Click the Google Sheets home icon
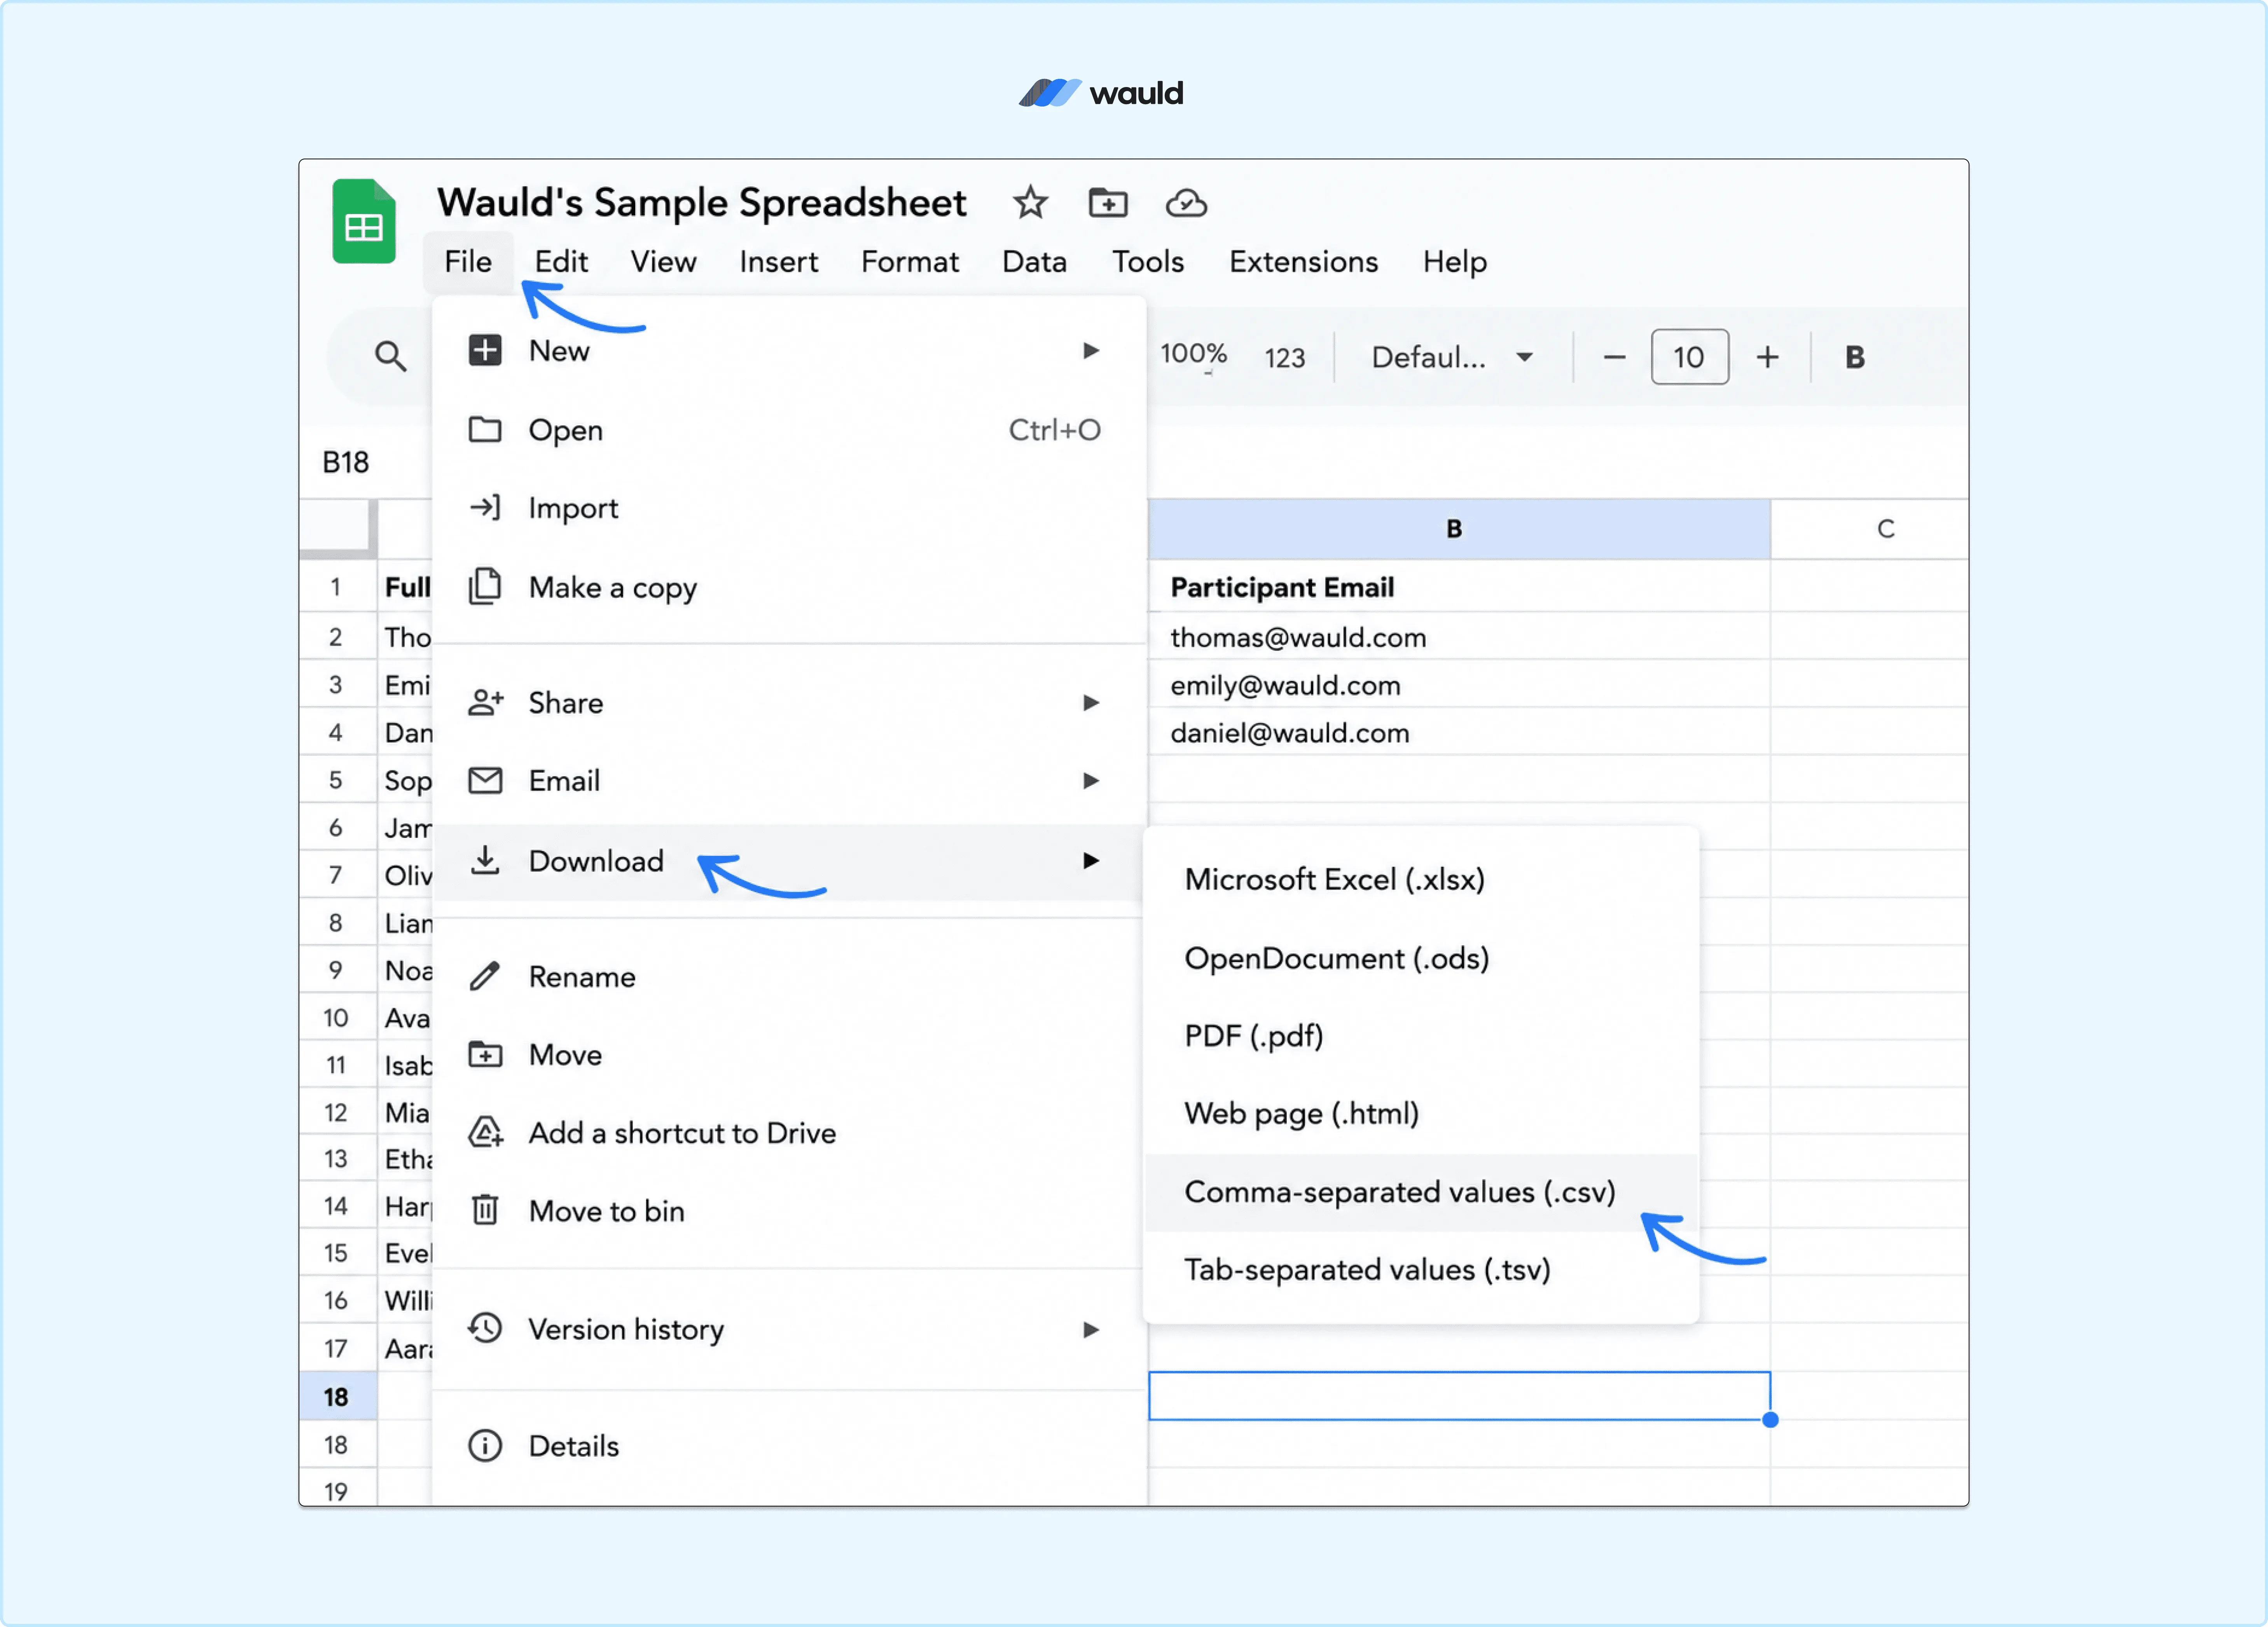2268x1627 pixels. point(363,221)
